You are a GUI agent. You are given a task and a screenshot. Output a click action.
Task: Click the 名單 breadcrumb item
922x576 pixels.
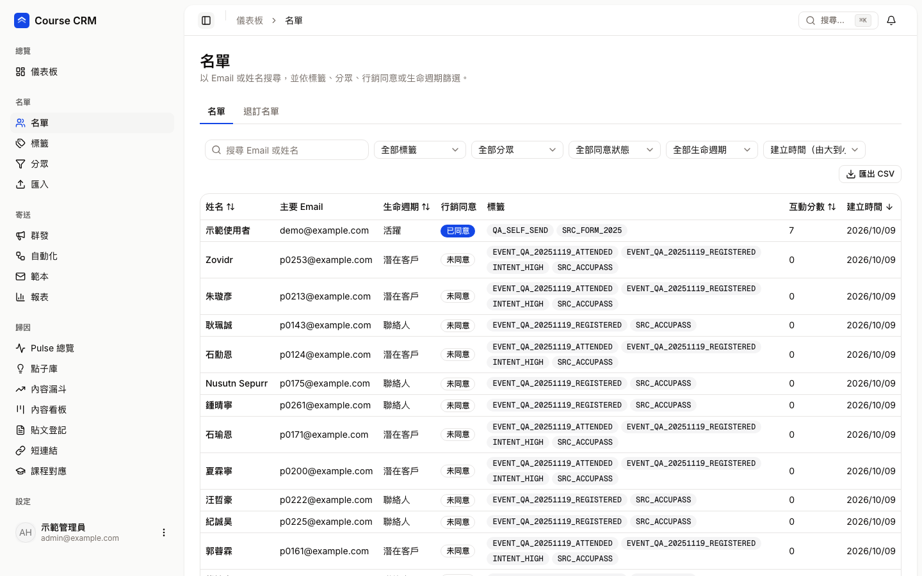[294, 20]
